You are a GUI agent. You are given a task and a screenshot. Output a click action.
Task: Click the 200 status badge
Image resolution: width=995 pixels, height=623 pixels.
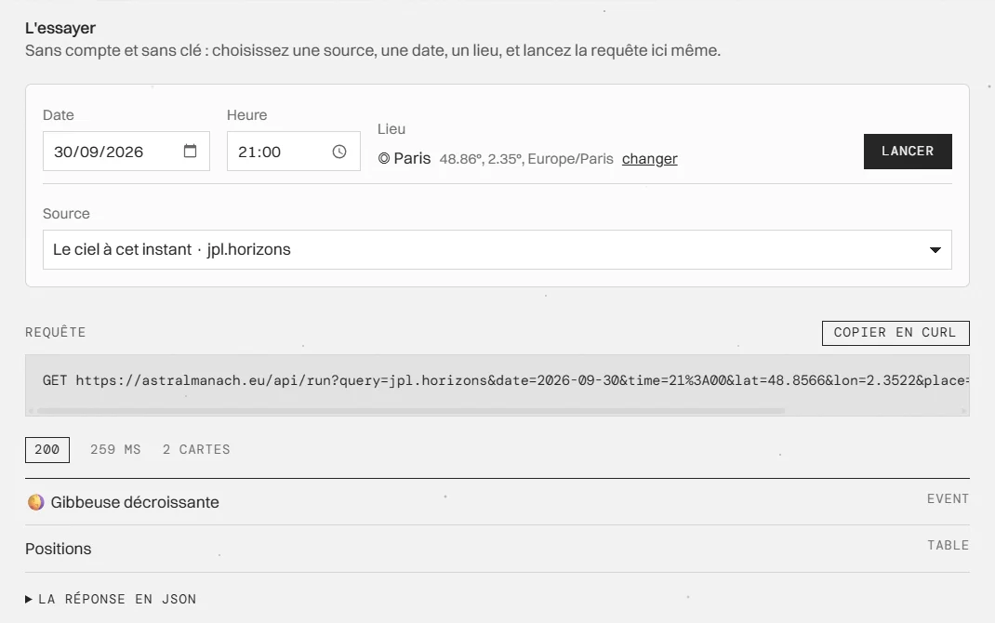(x=47, y=450)
